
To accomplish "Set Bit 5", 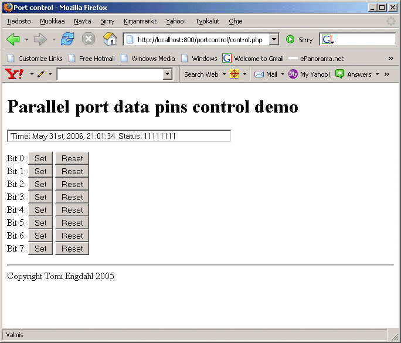I will 40,223.
